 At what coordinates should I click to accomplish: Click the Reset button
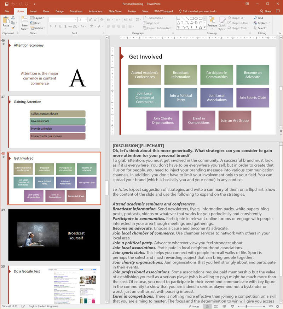[x=35, y=23]
